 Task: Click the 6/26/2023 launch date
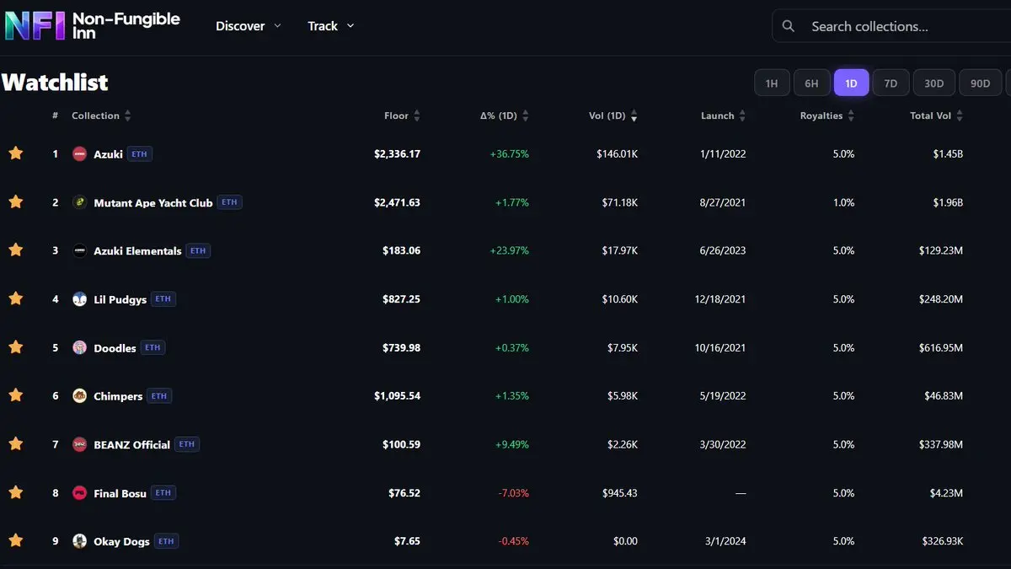point(722,250)
